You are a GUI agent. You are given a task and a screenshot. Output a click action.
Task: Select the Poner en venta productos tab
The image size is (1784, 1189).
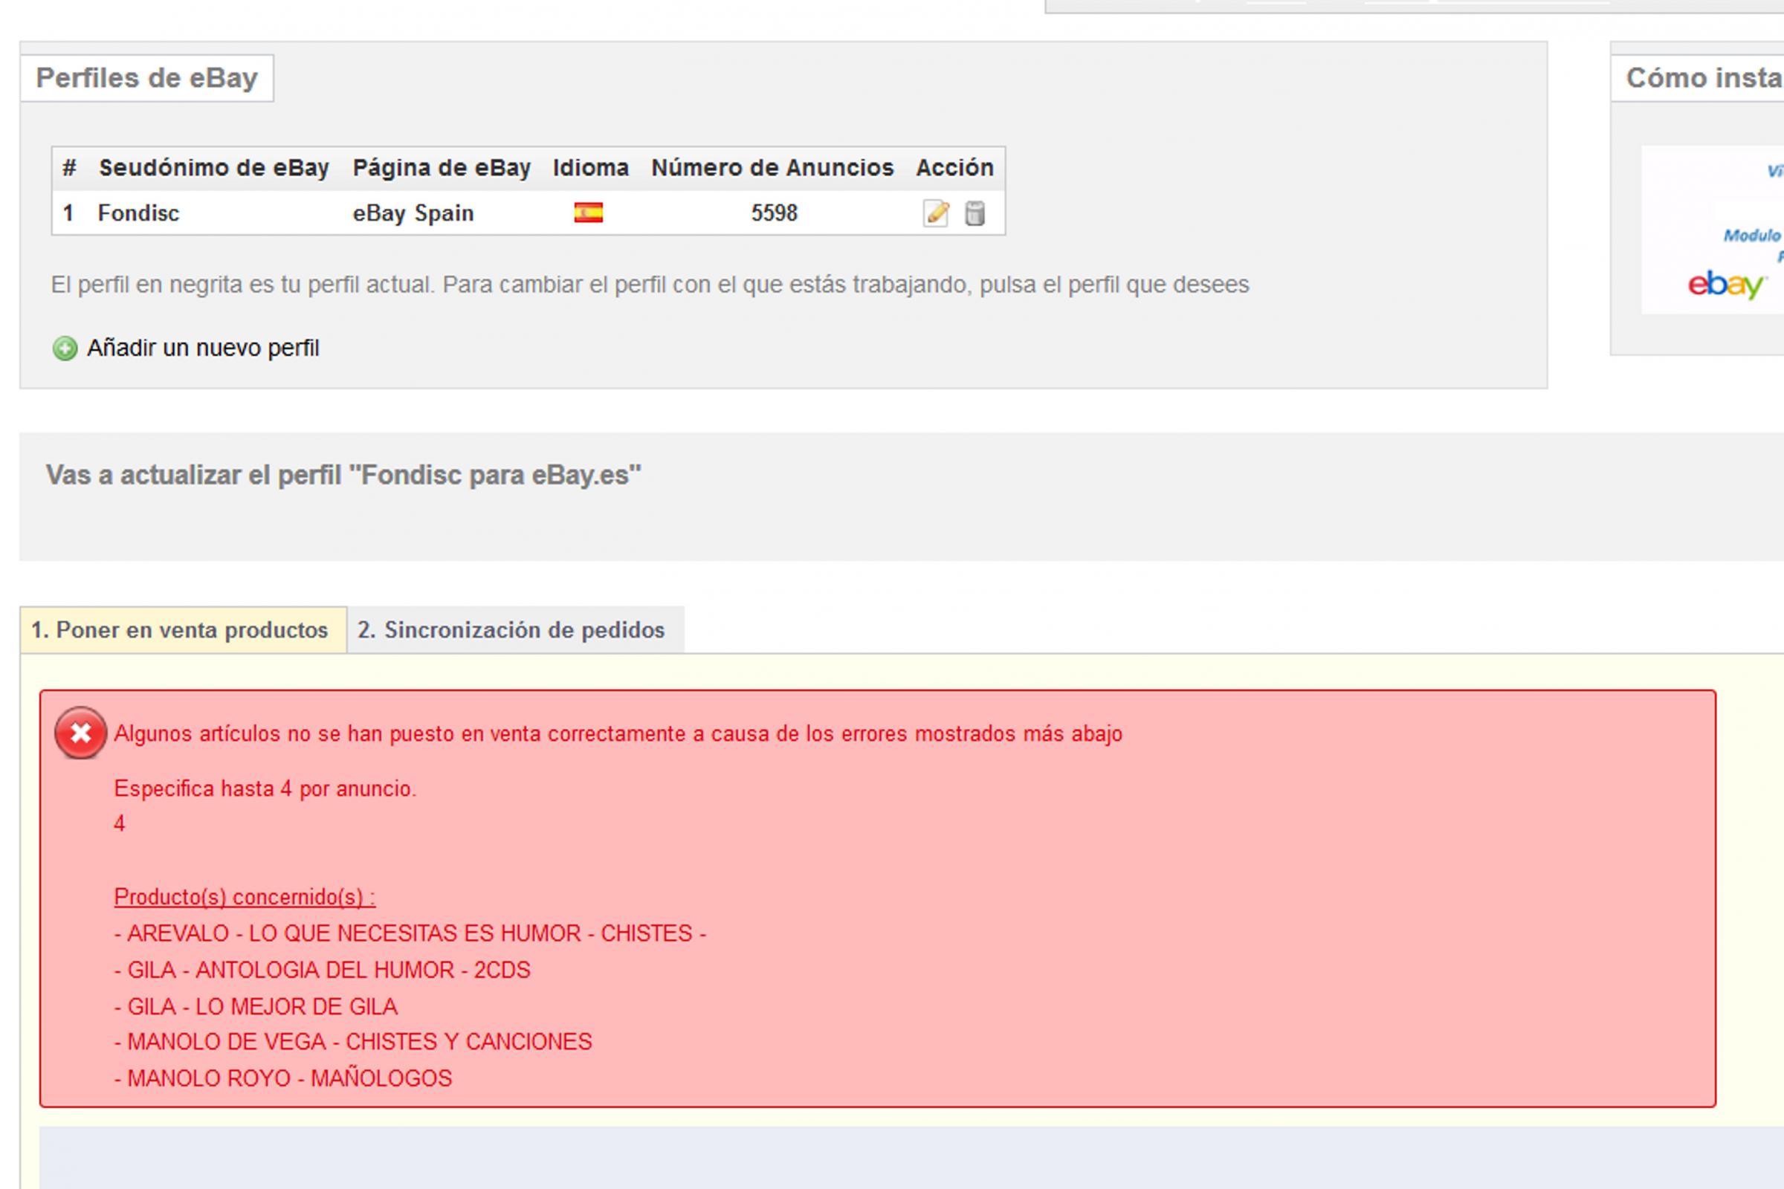pyautogui.click(x=180, y=630)
